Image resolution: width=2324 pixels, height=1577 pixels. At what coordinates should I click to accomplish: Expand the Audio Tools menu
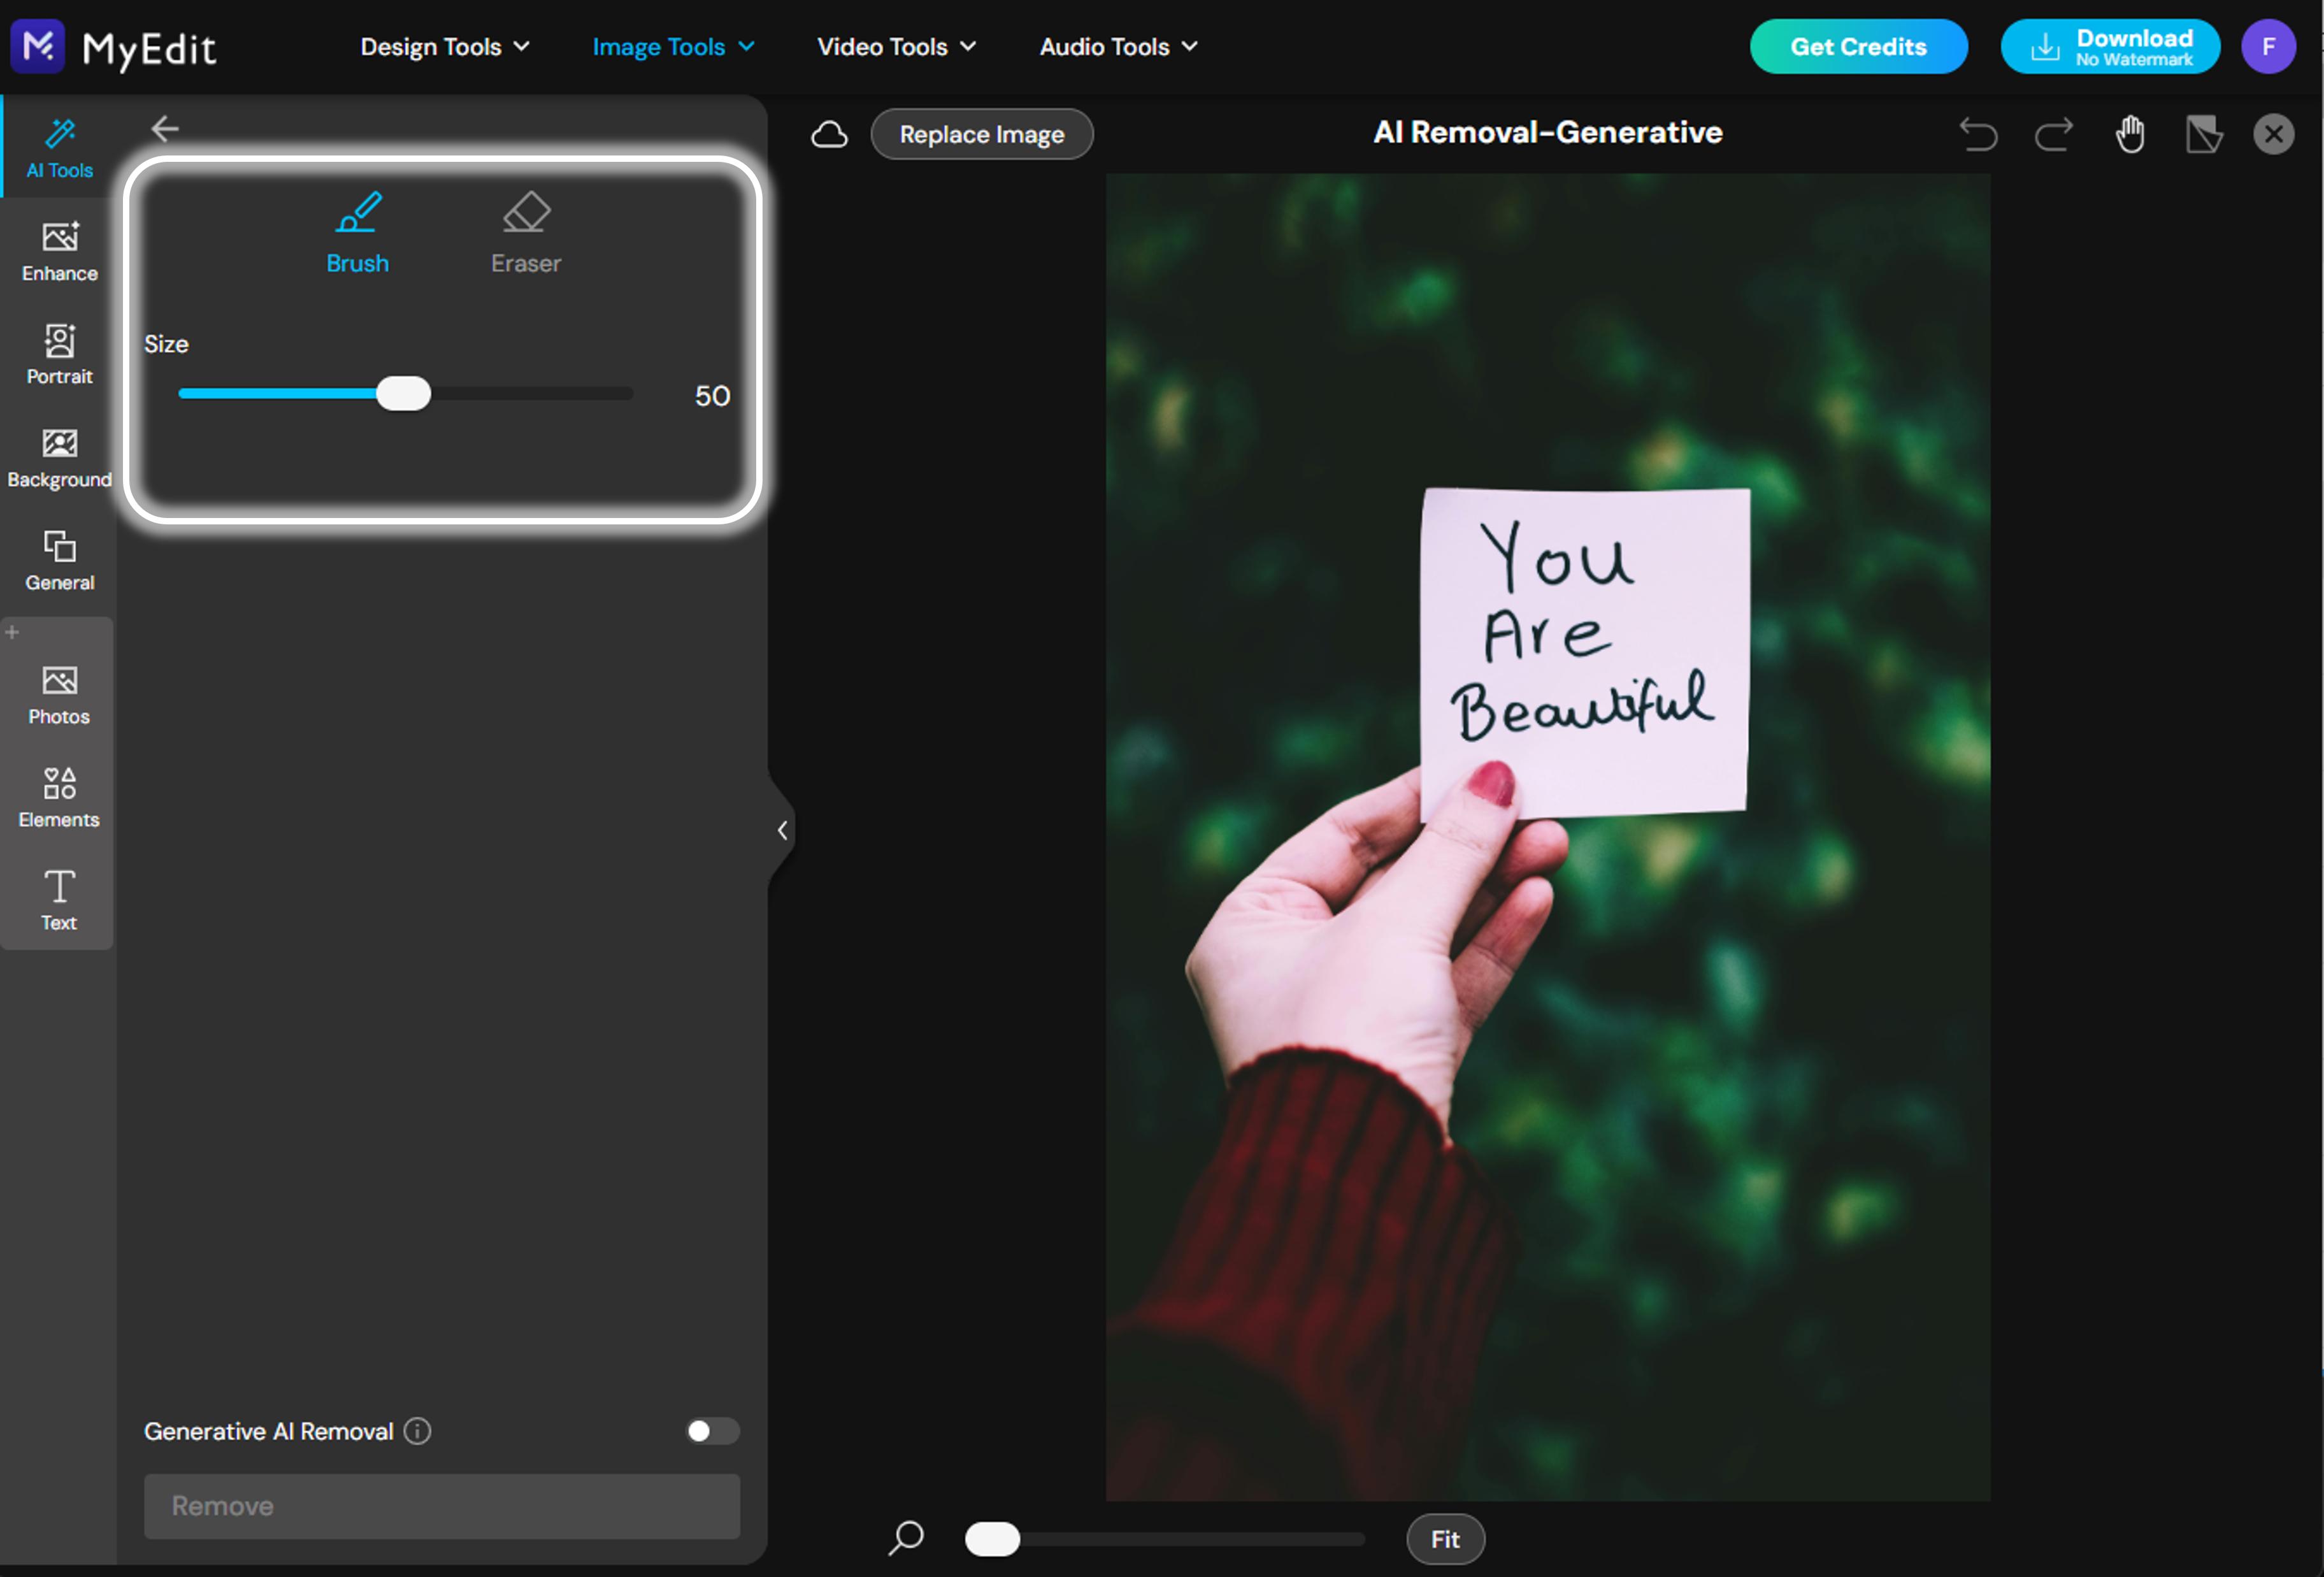point(1116,46)
